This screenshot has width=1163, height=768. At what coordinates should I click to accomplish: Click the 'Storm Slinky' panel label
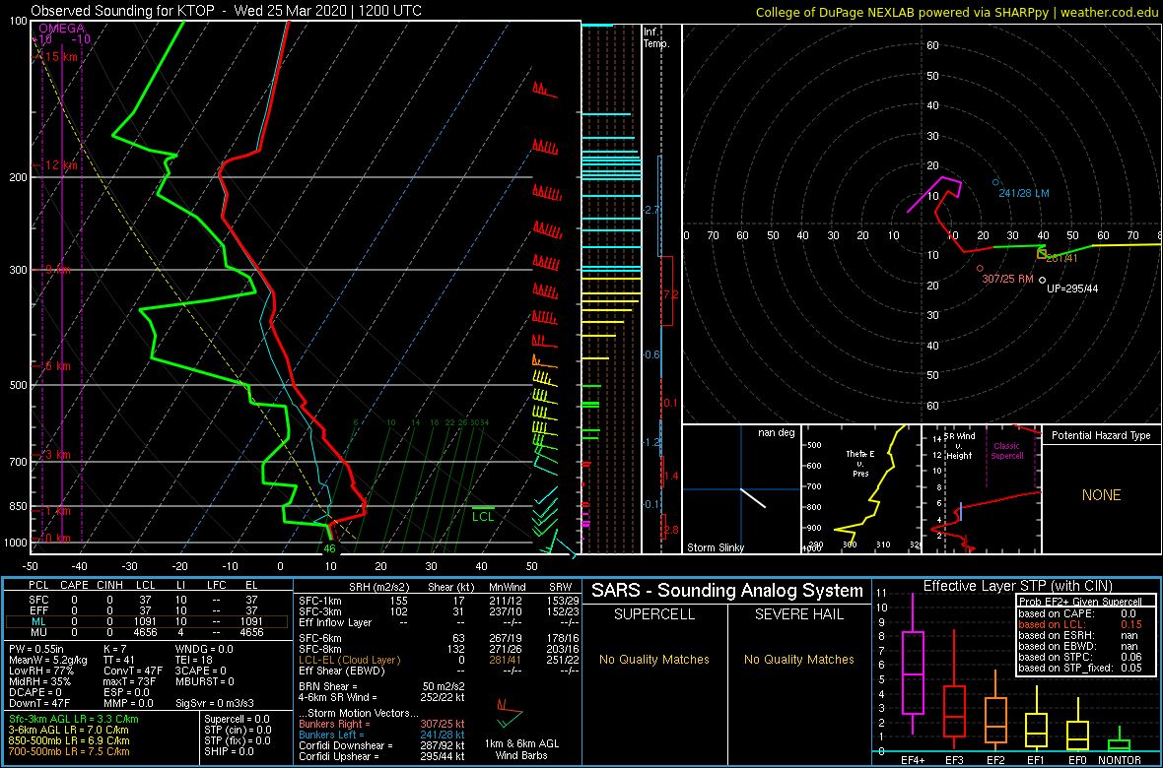click(715, 547)
